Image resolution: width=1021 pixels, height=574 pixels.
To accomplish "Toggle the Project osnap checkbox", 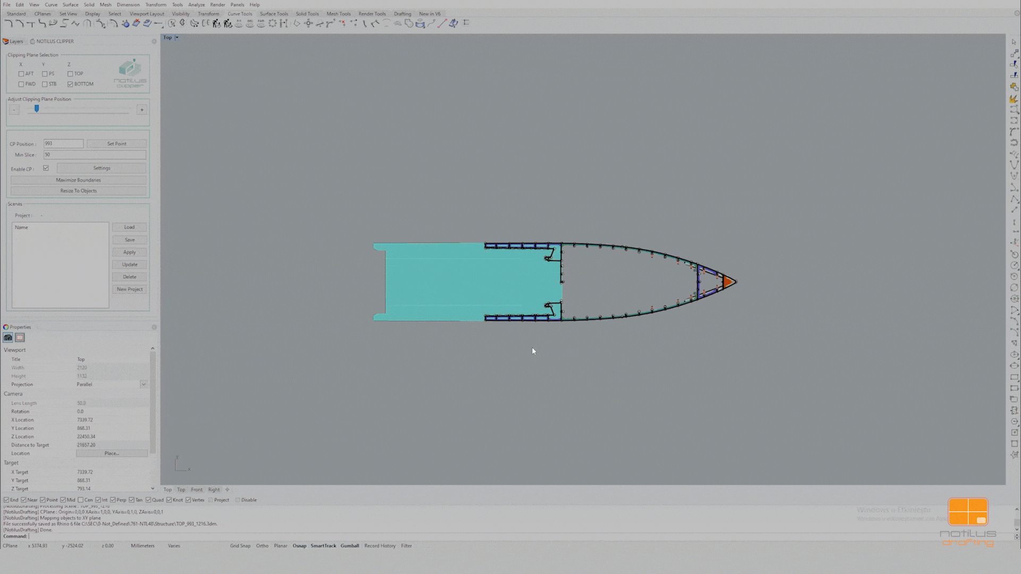I will [x=211, y=500].
